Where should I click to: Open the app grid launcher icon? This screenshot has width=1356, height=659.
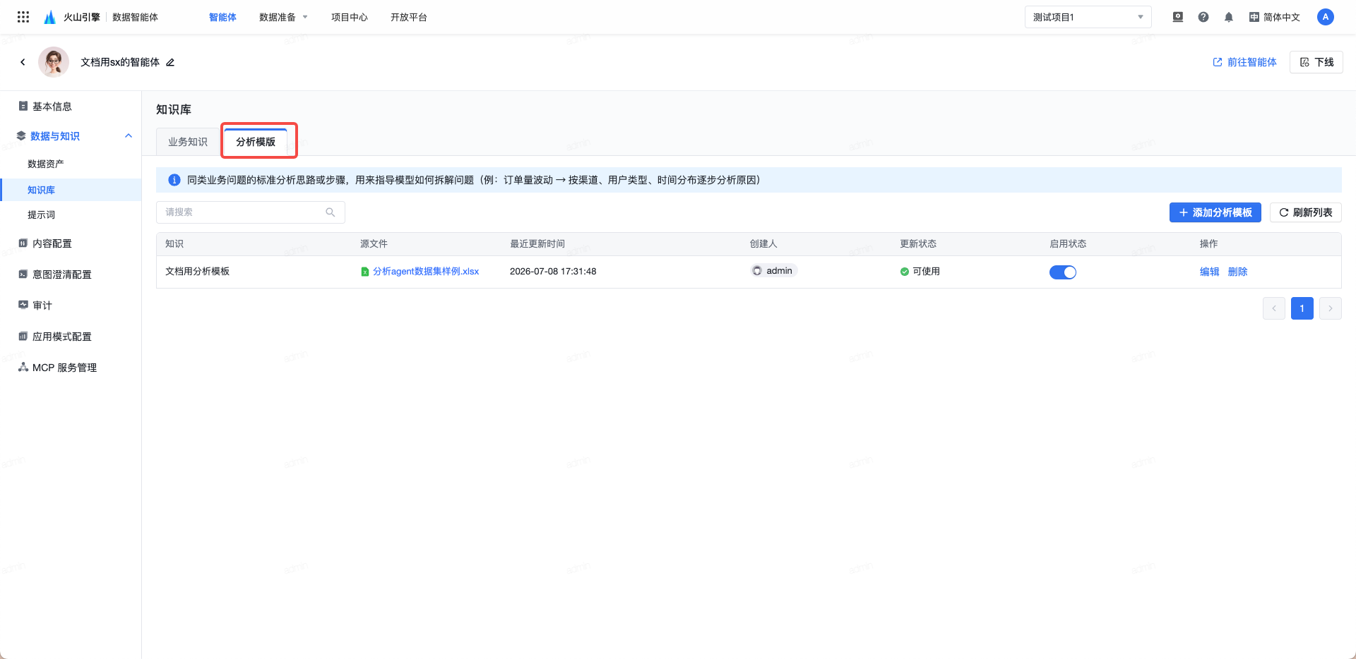23,17
